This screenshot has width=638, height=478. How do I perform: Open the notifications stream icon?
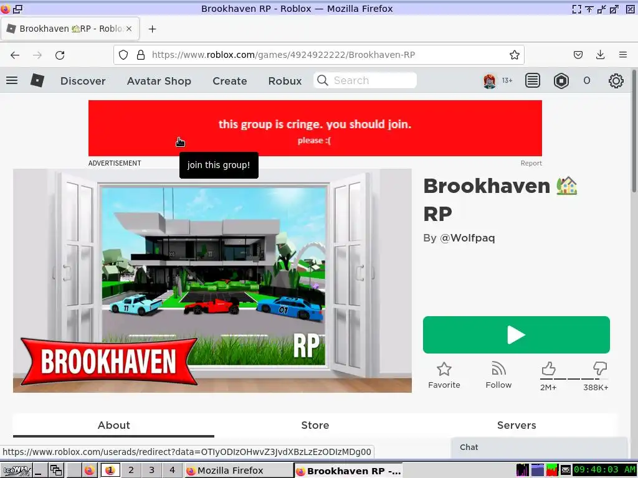(x=532, y=80)
